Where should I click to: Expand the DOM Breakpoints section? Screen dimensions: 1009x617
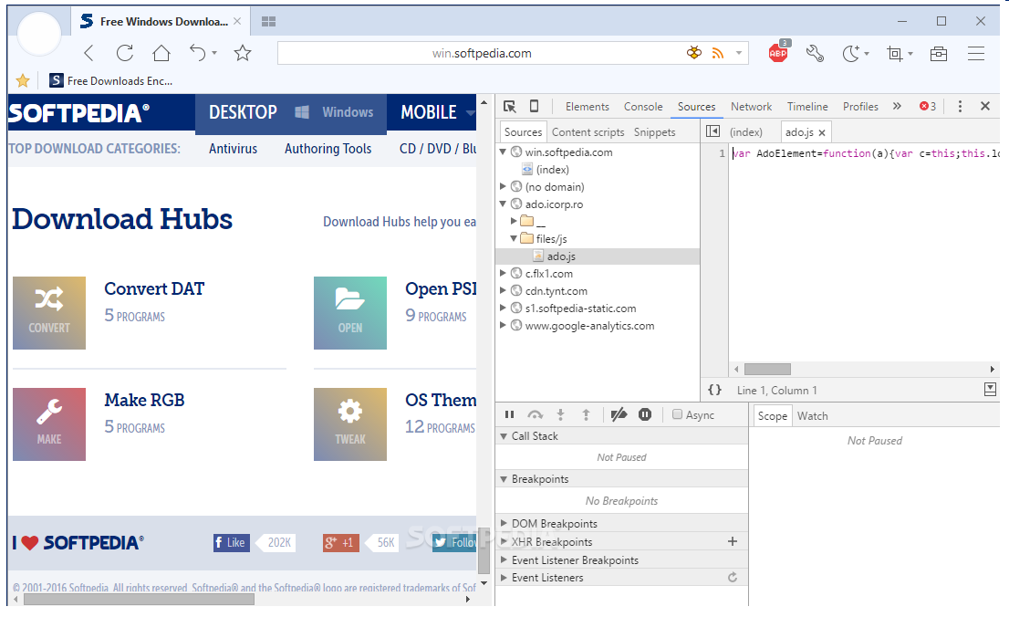click(504, 524)
